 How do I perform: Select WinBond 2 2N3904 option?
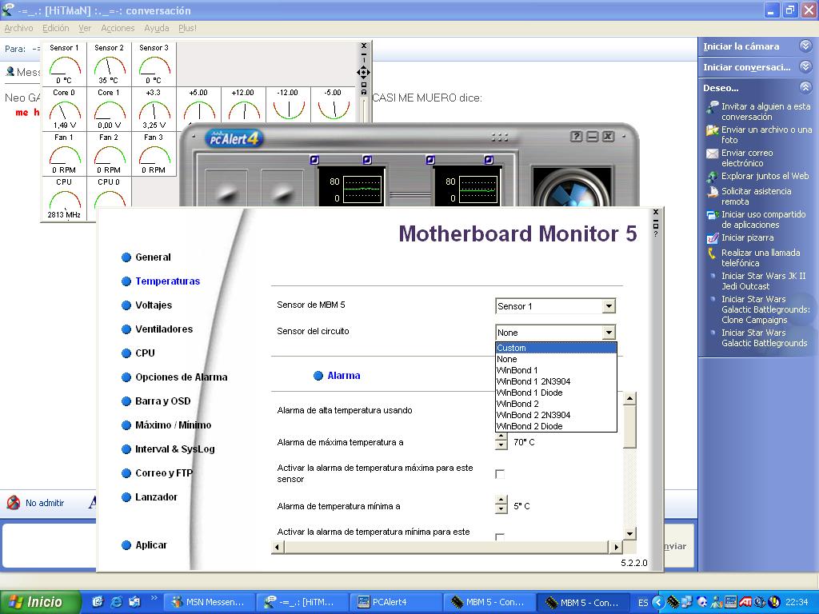pos(556,415)
